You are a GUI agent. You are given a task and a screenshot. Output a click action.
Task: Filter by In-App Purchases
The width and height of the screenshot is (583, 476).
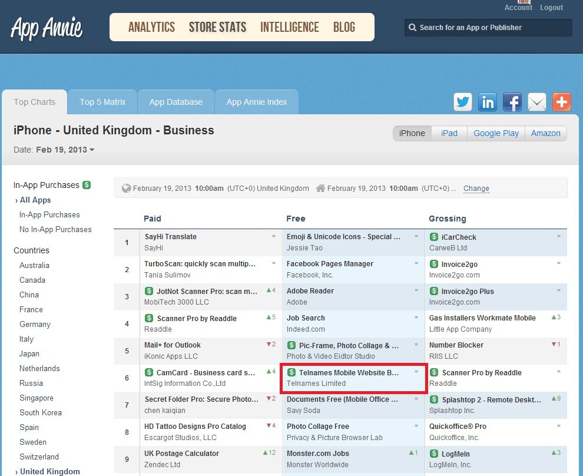[x=49, y=214]
